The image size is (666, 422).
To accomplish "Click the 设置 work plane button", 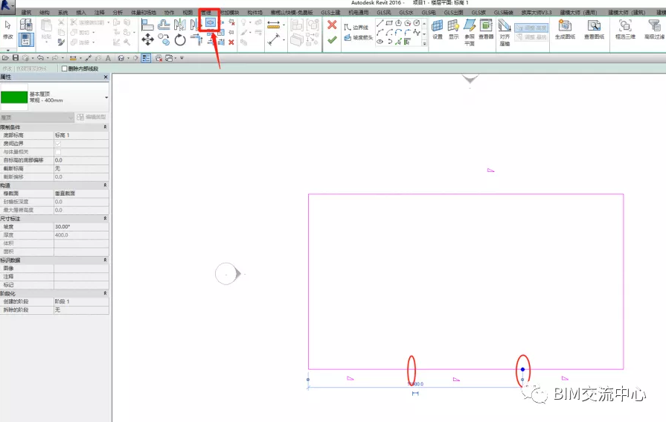I will coord(438,29).
